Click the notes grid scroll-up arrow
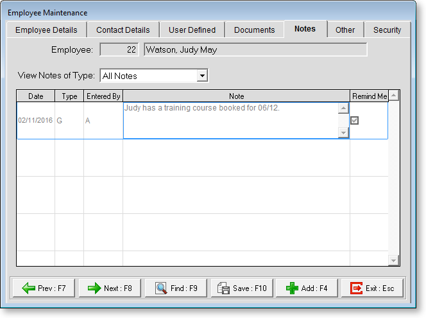The height and width of the screenshot is (318, 426). click(394, 96)
